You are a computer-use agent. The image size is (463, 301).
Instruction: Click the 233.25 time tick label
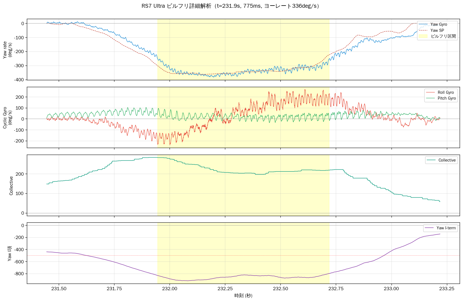[447, 289]
